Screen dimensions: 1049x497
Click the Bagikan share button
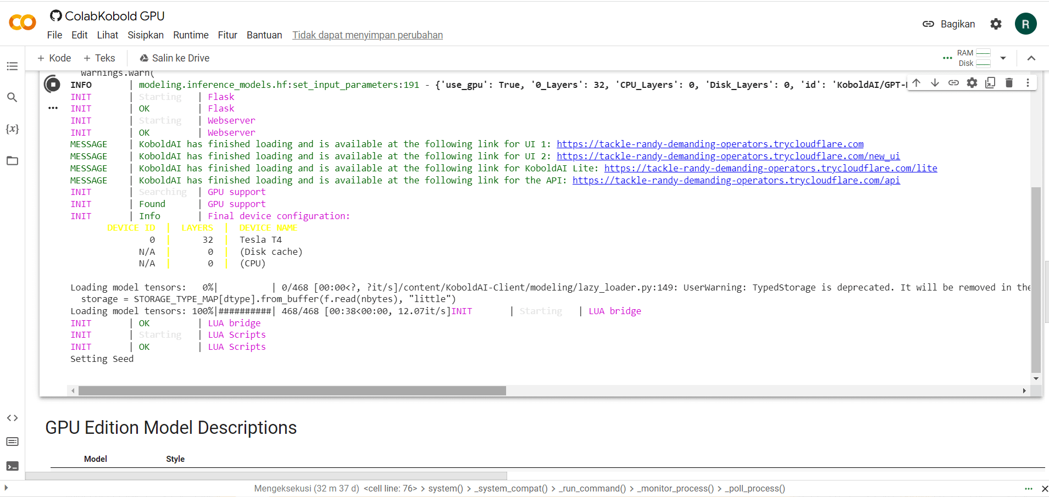click(949, 24)
